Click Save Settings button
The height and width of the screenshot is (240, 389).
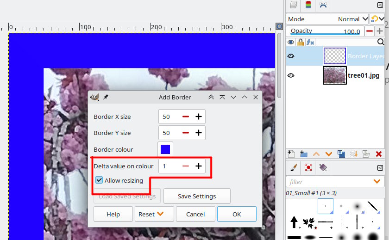click(197, 196)
